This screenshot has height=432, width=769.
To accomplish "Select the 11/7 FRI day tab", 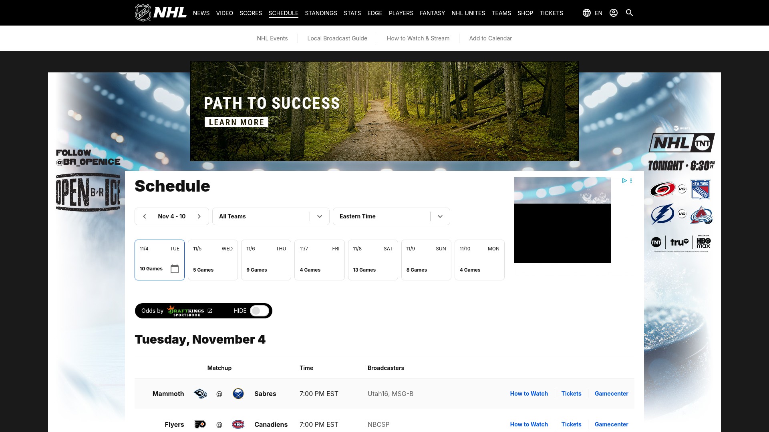I will click(319, 260).
